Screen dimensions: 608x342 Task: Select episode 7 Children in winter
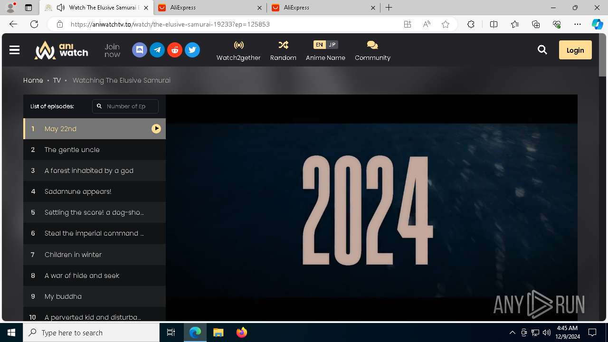point(95,255)
